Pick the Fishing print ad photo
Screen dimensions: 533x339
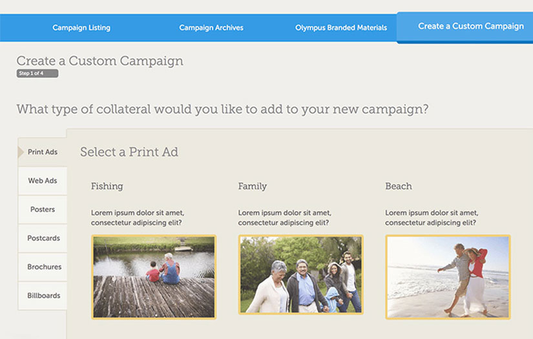pyautogui.click(x=154, y=277)
